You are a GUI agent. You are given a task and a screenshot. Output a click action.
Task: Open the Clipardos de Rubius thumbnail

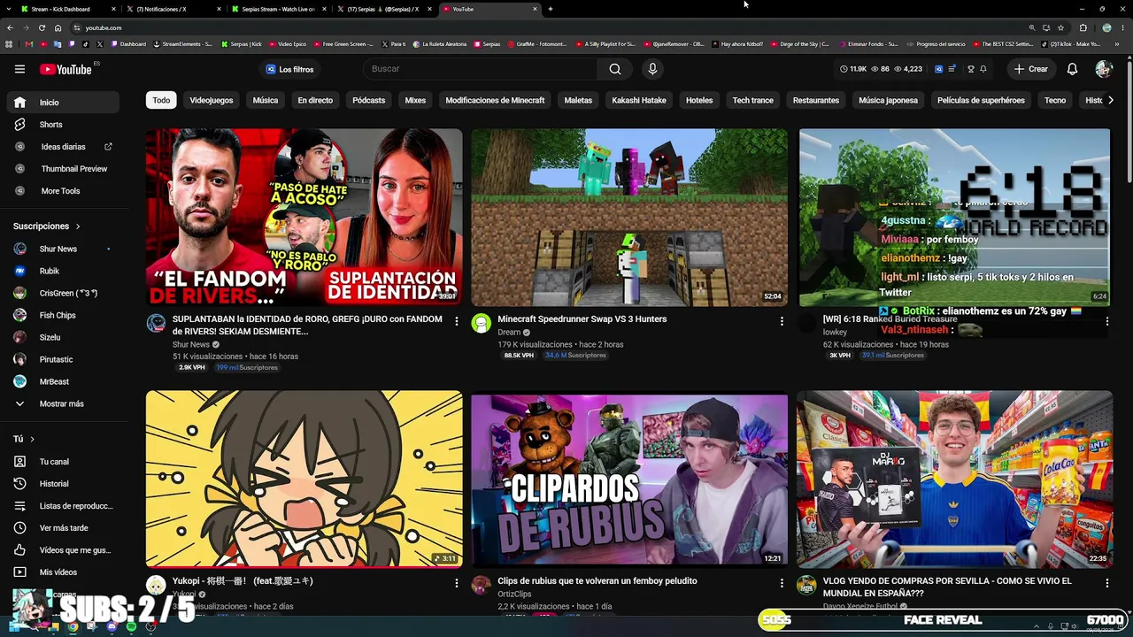tap(629, 480)
